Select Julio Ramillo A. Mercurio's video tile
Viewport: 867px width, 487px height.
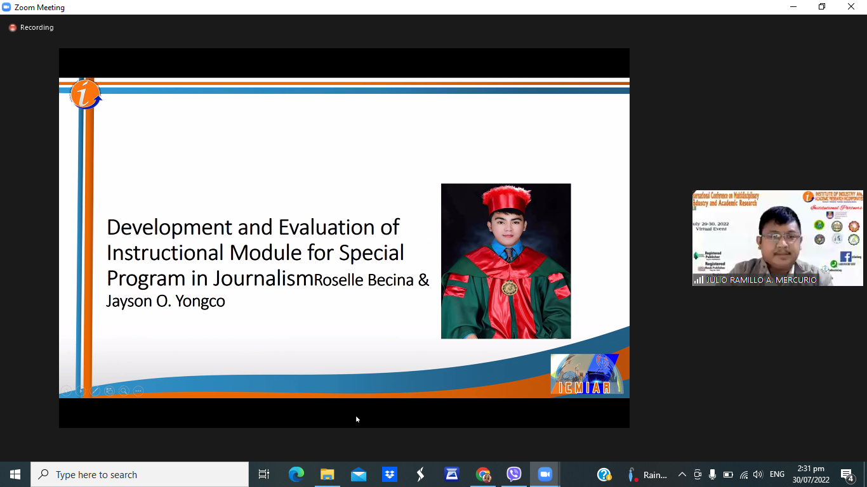[x=778, y=238]
